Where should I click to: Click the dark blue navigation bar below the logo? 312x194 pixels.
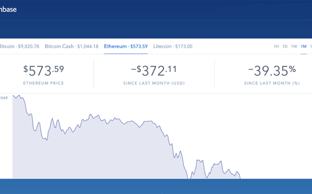coord(156,29)
